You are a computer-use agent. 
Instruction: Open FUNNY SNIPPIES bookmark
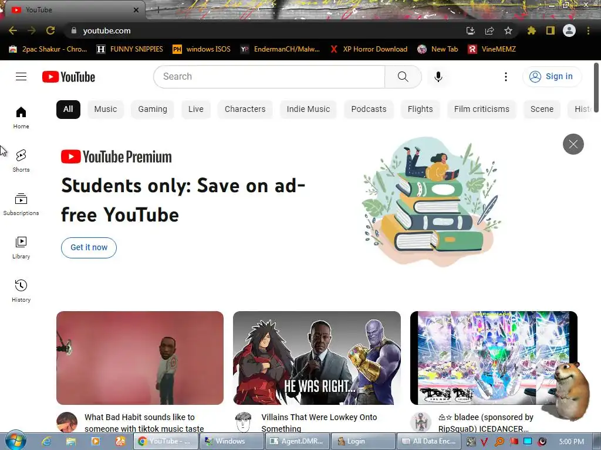pyautogui.click(x=130, y=49)
